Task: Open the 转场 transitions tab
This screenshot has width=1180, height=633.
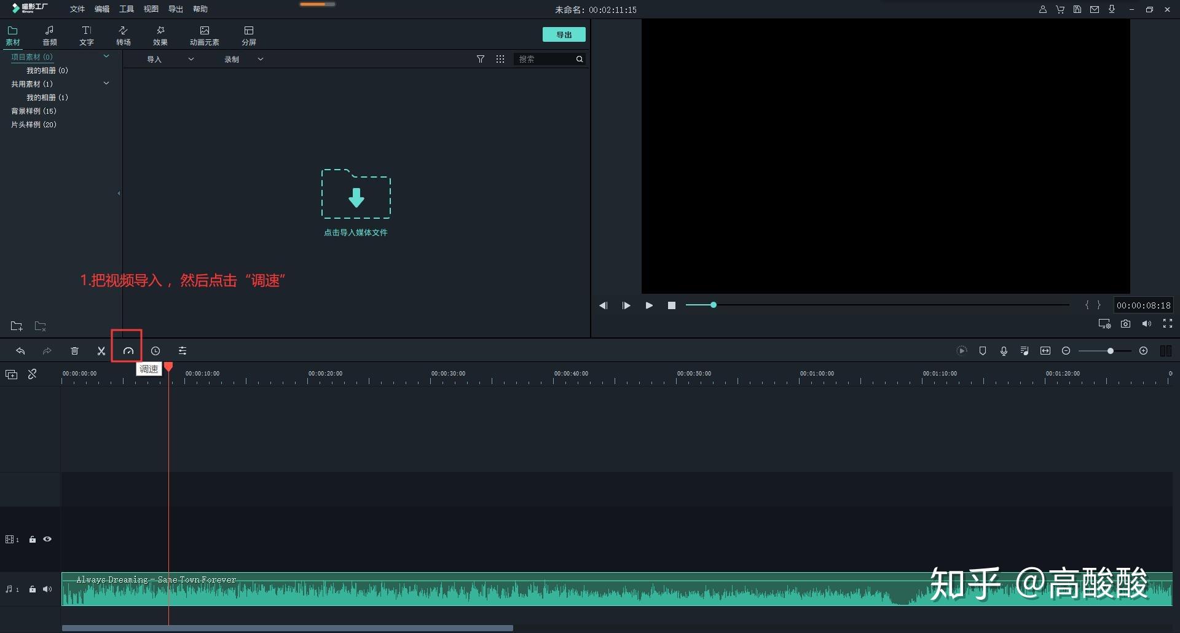Action: point(124,36)
